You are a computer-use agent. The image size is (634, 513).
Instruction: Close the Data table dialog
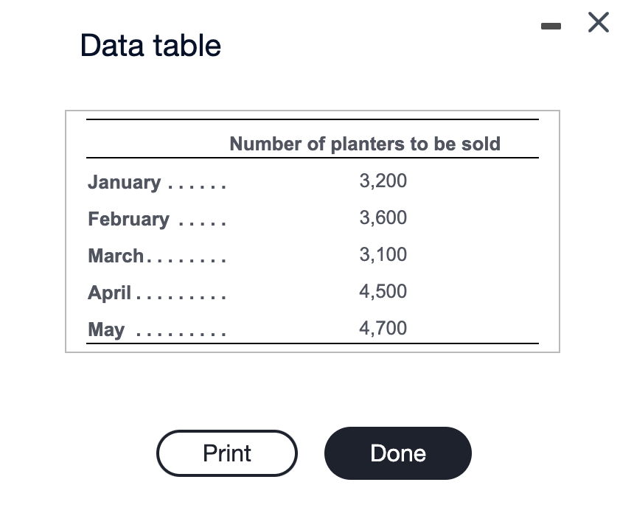(x=599, y=22)
